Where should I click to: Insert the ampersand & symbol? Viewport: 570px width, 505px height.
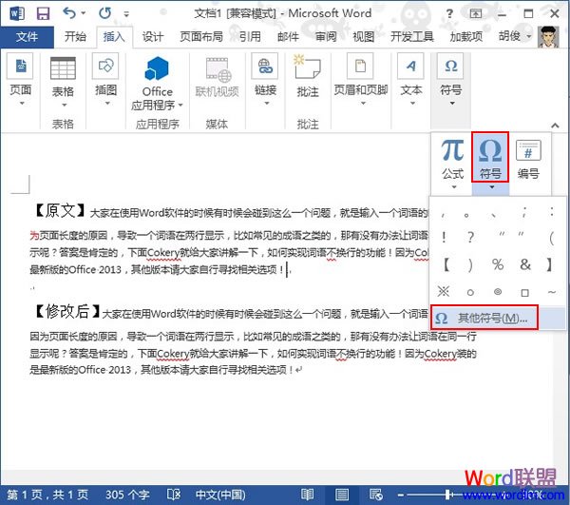(x=524, y=264)
